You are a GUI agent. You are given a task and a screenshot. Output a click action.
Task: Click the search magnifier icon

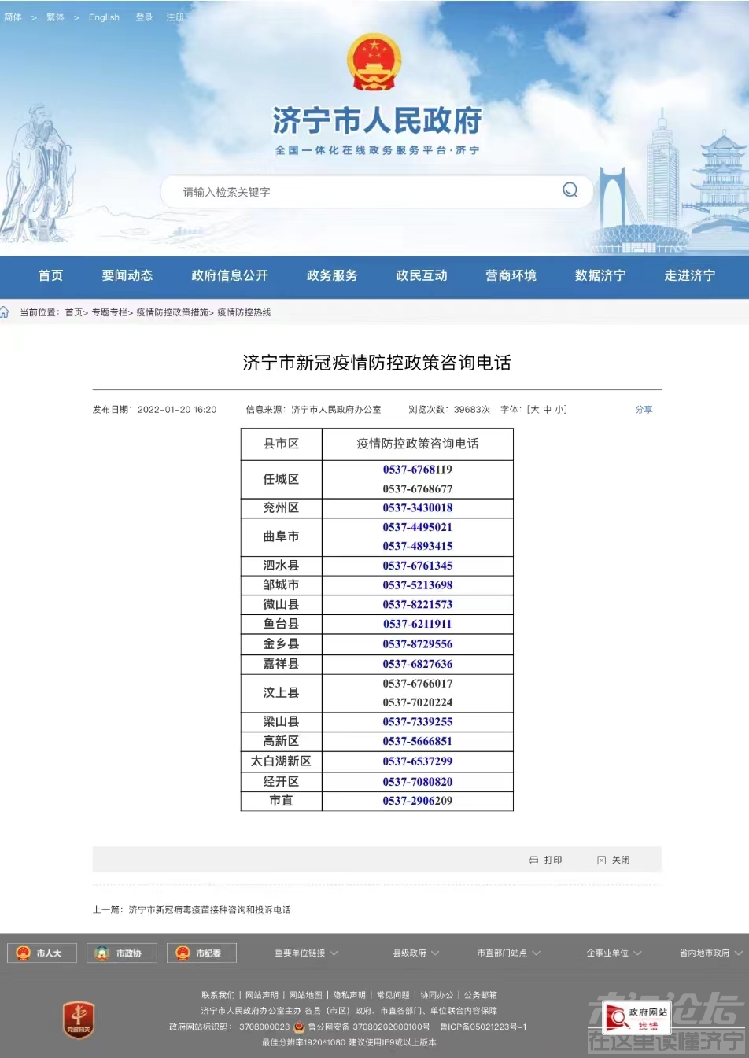pos(570,190)
